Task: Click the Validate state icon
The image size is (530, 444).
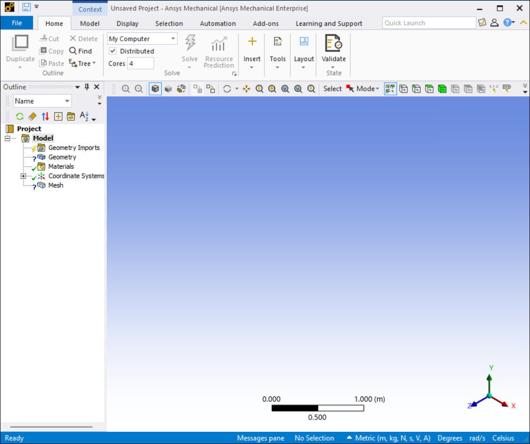Action: 333,43
